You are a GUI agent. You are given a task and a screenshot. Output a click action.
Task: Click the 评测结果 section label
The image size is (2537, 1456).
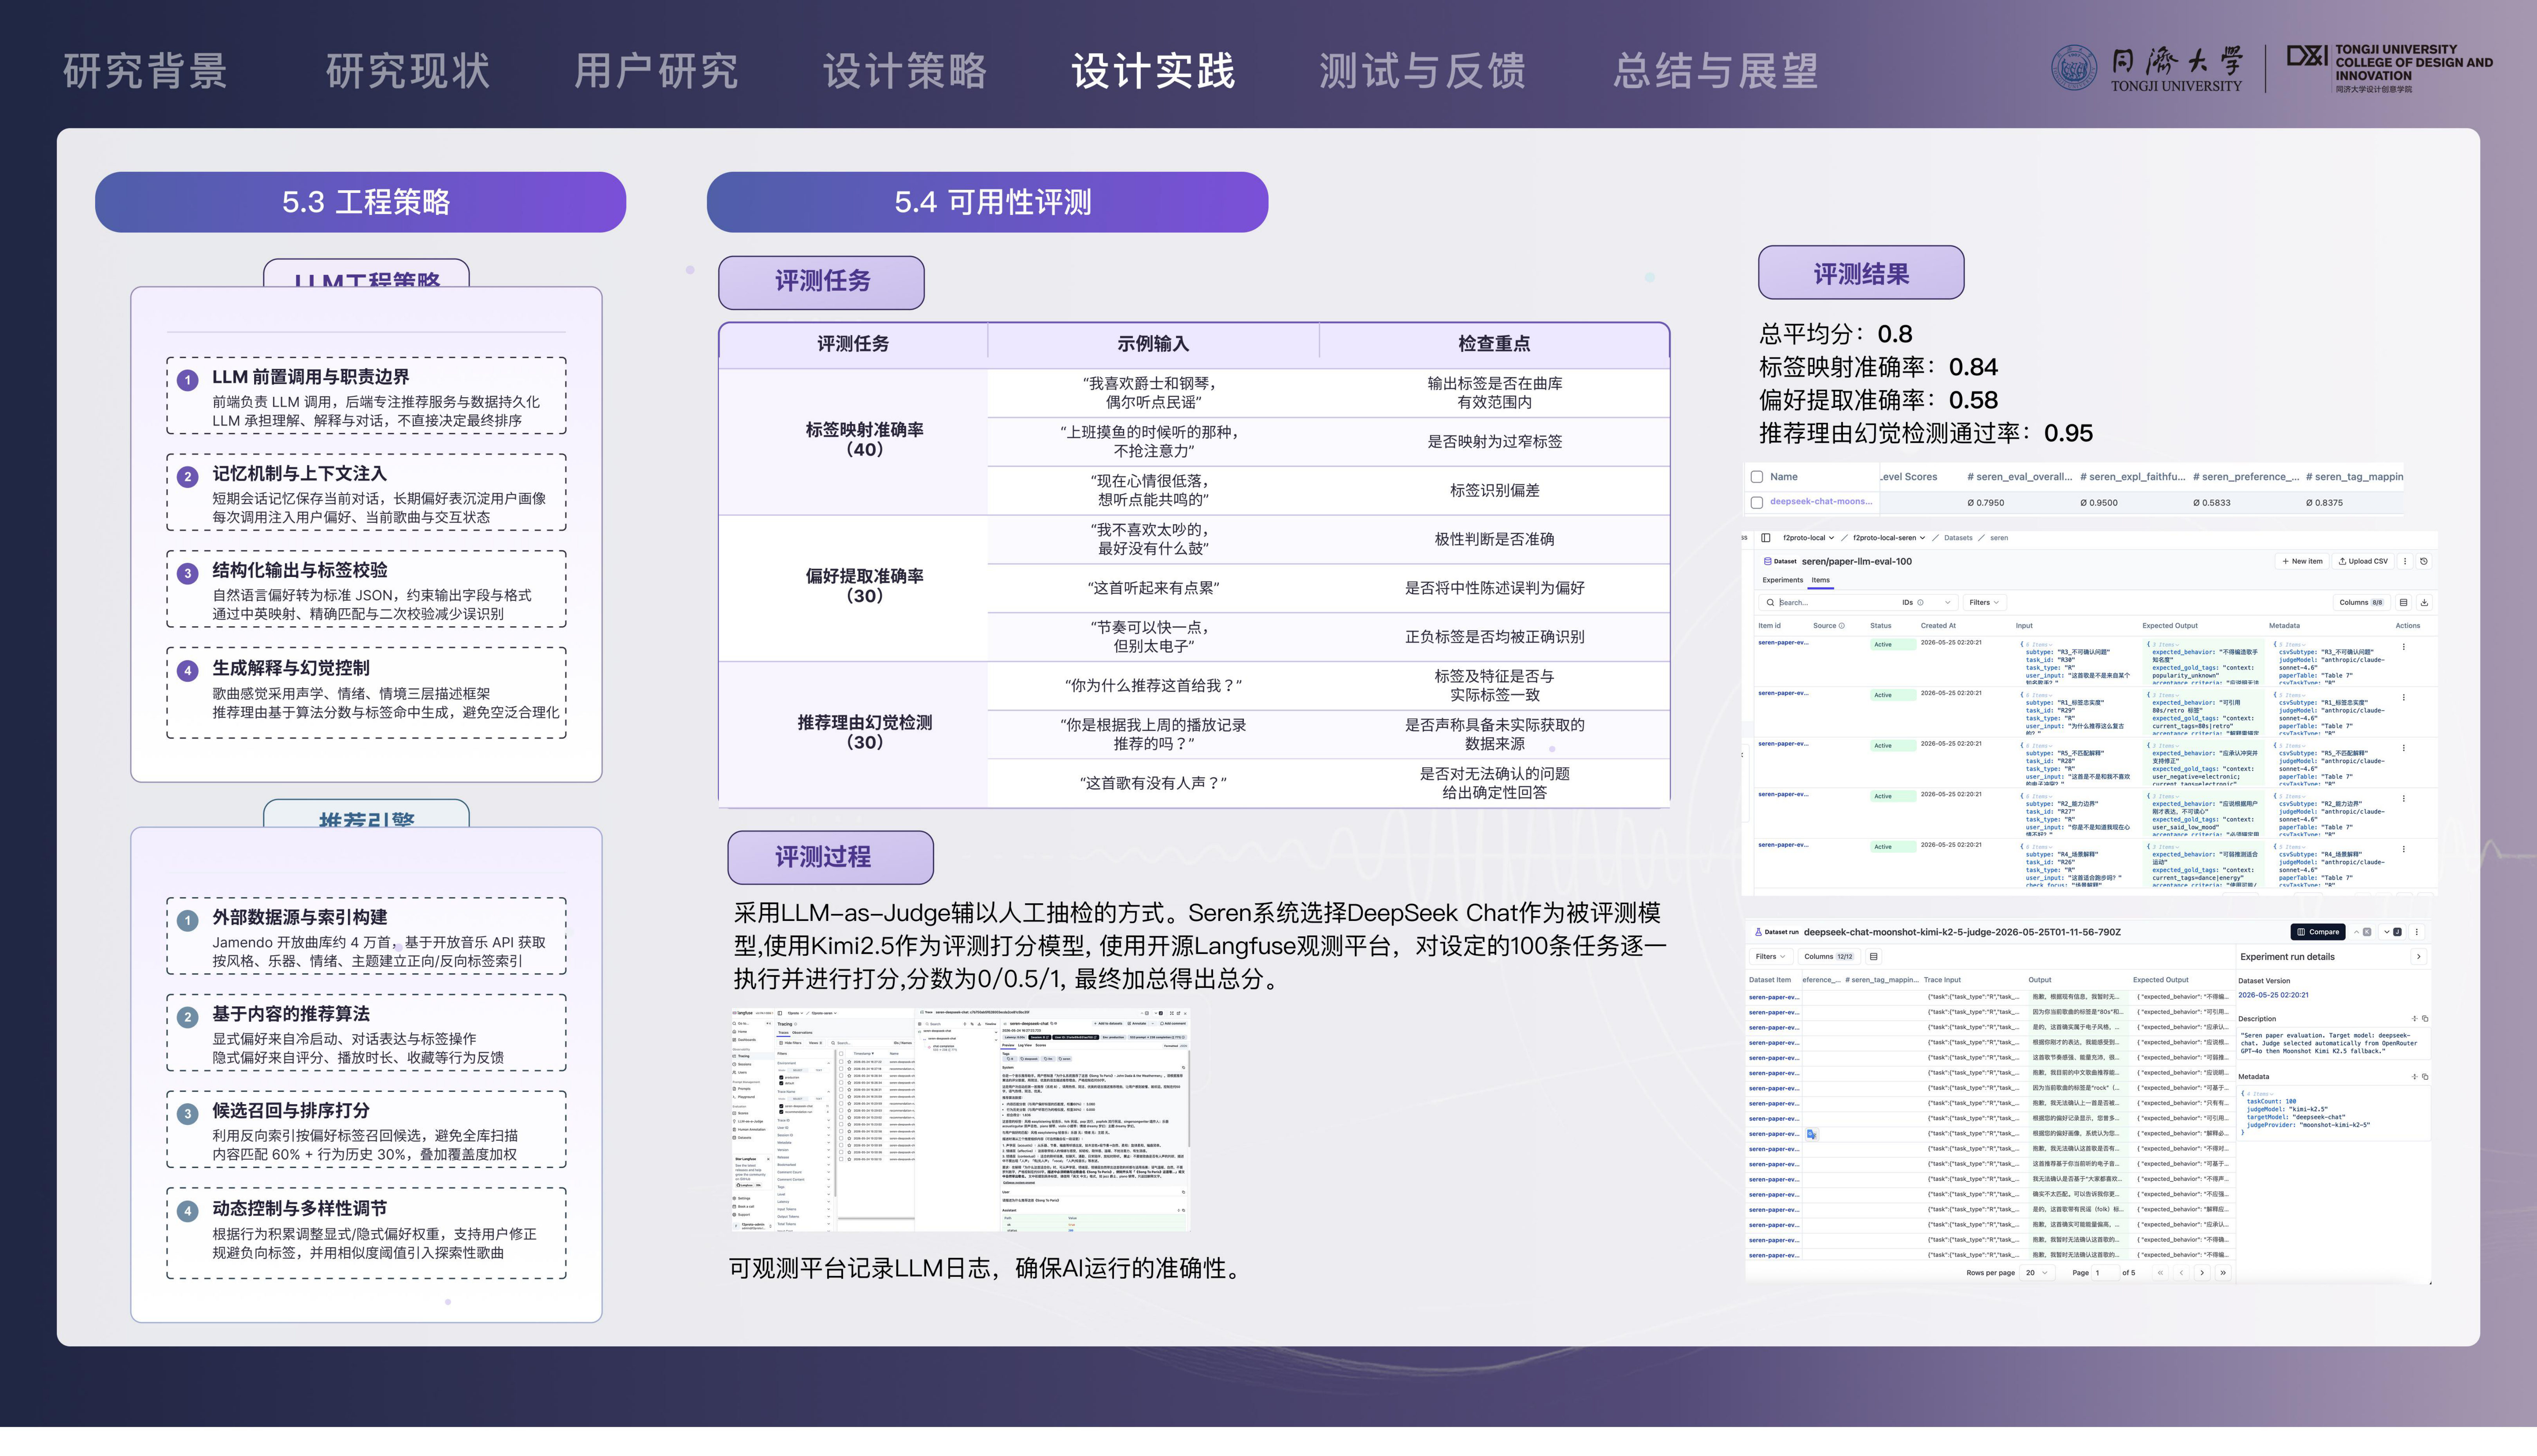1861,273
